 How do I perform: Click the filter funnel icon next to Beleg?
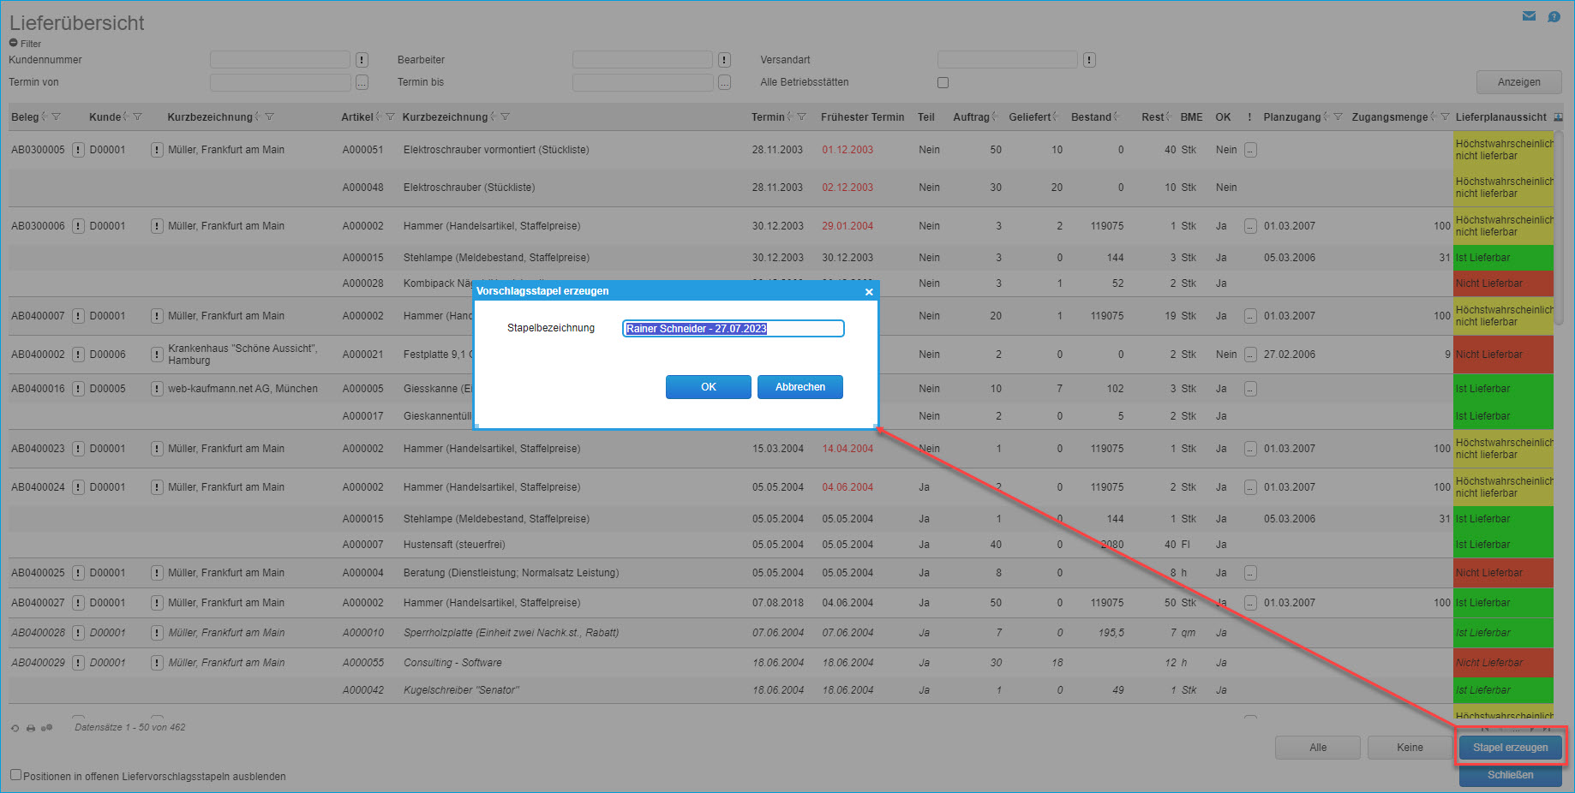[57, 117]
